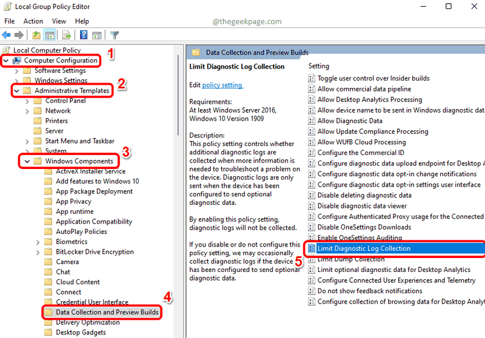Expand the BitLocker Drive Encryption folder
Screen dimensions: 485x338
click(x=38, y=253)
